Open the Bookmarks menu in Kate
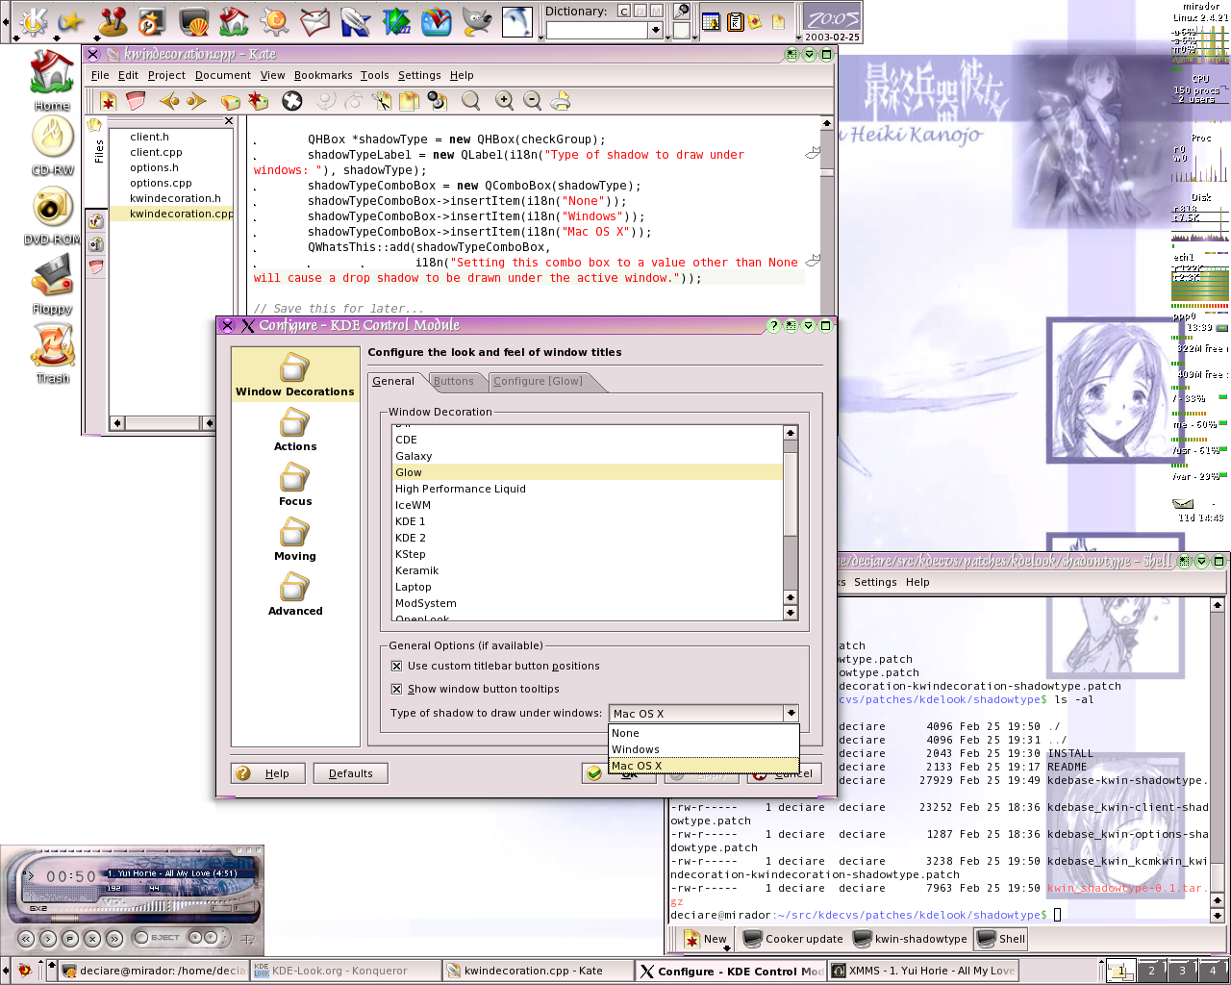 pyautogui.click(x=323, y=75)
